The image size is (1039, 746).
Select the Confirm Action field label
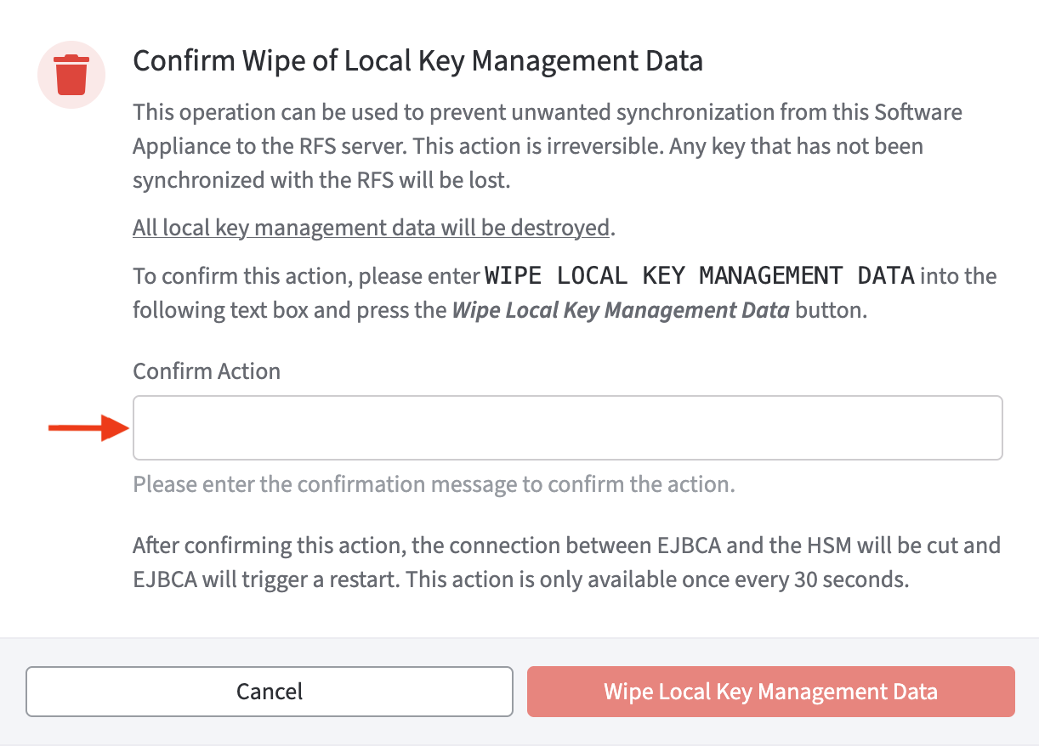206,371
